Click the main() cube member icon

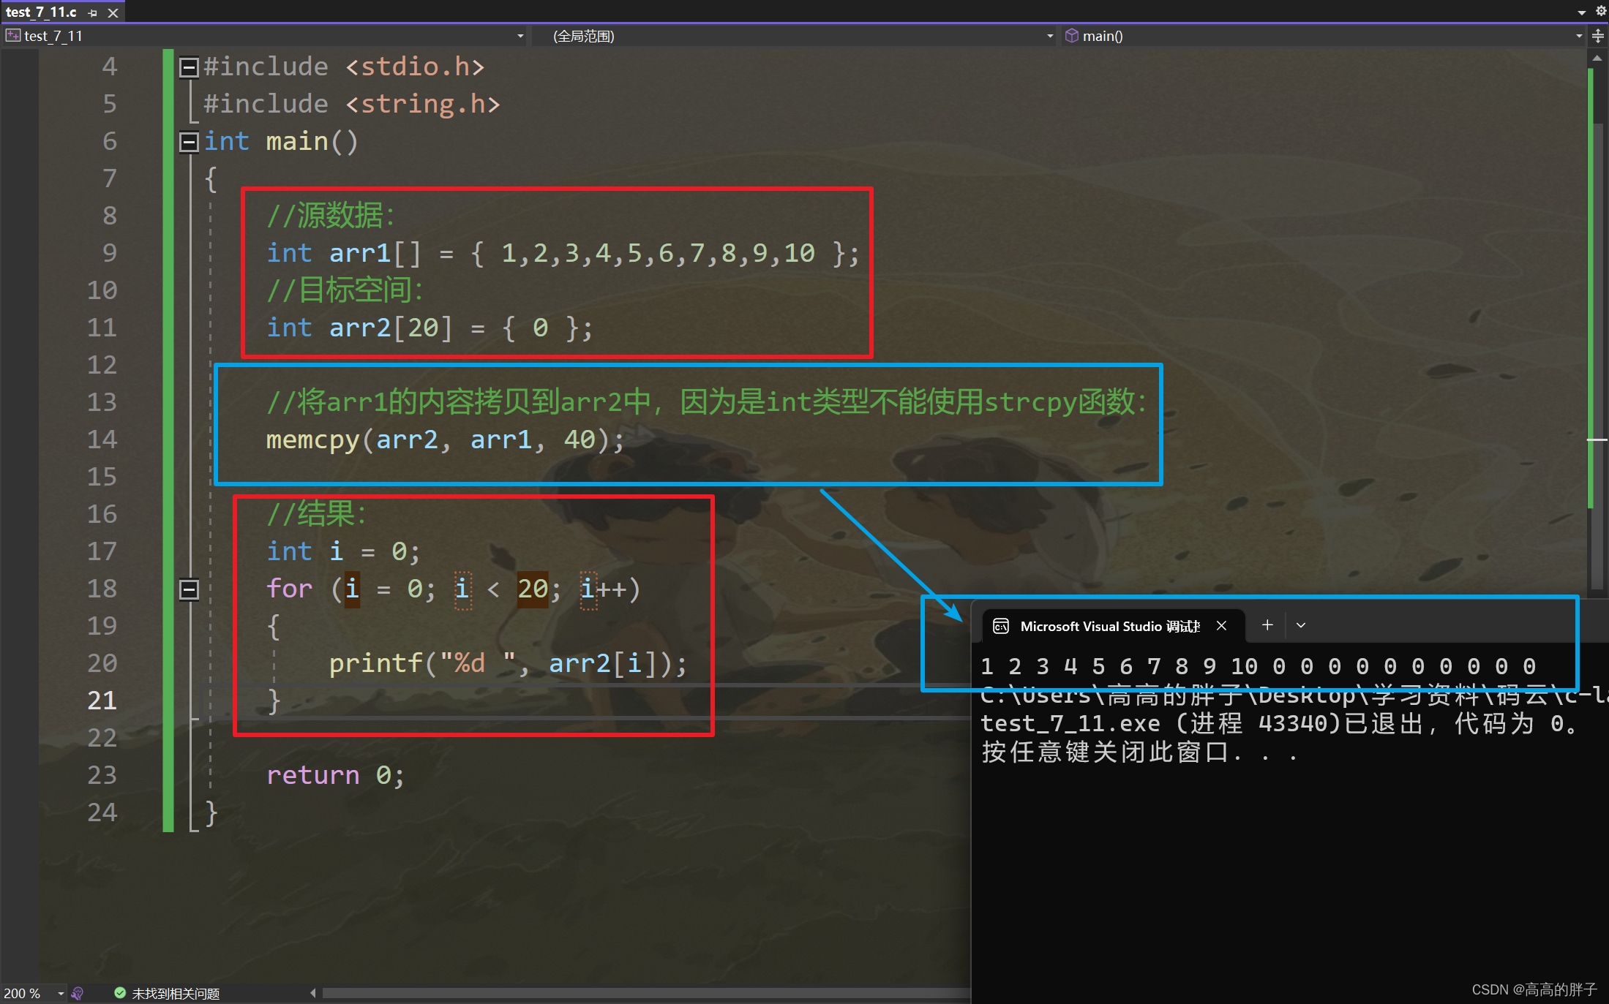tap(1071, 36)
